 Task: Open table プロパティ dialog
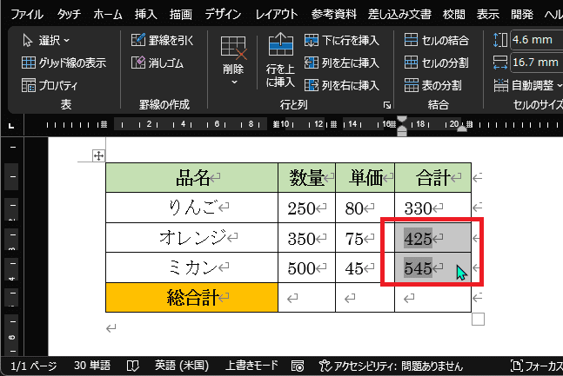pos(50,85)
